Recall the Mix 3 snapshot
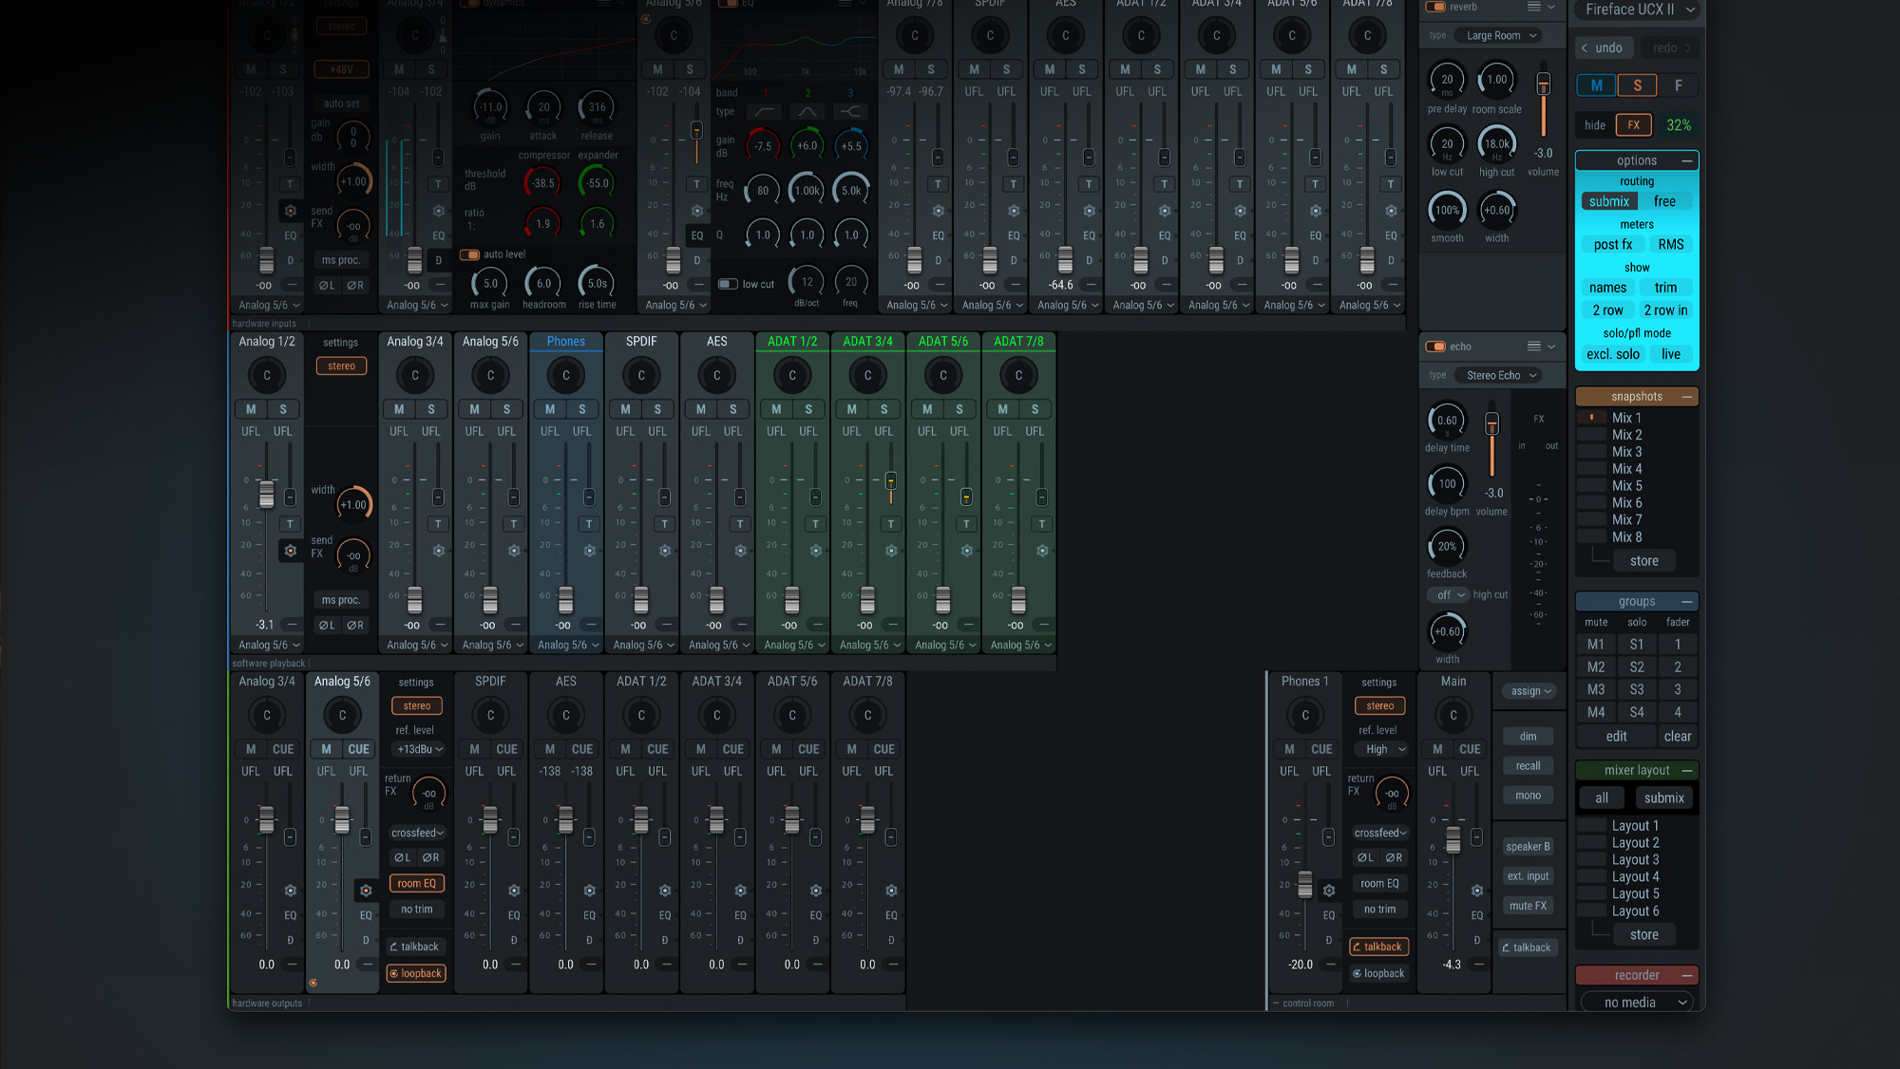The image size is (1900, 1069). click(x=1627, y=451)
